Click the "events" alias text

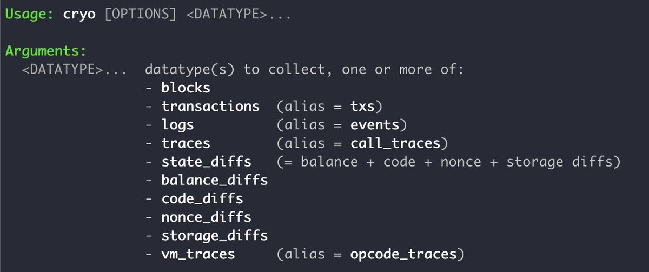[x=375, y=125]
